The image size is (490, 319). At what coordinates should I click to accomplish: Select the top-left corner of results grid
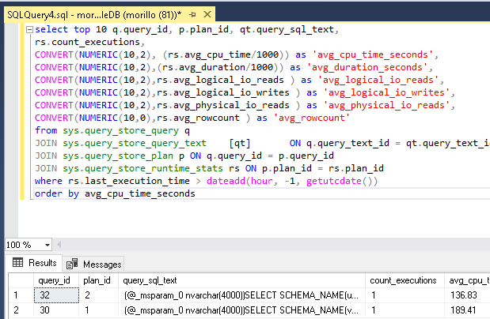point(21,280)
